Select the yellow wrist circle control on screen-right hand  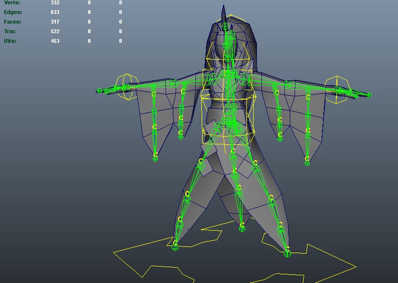click(337, 90)
